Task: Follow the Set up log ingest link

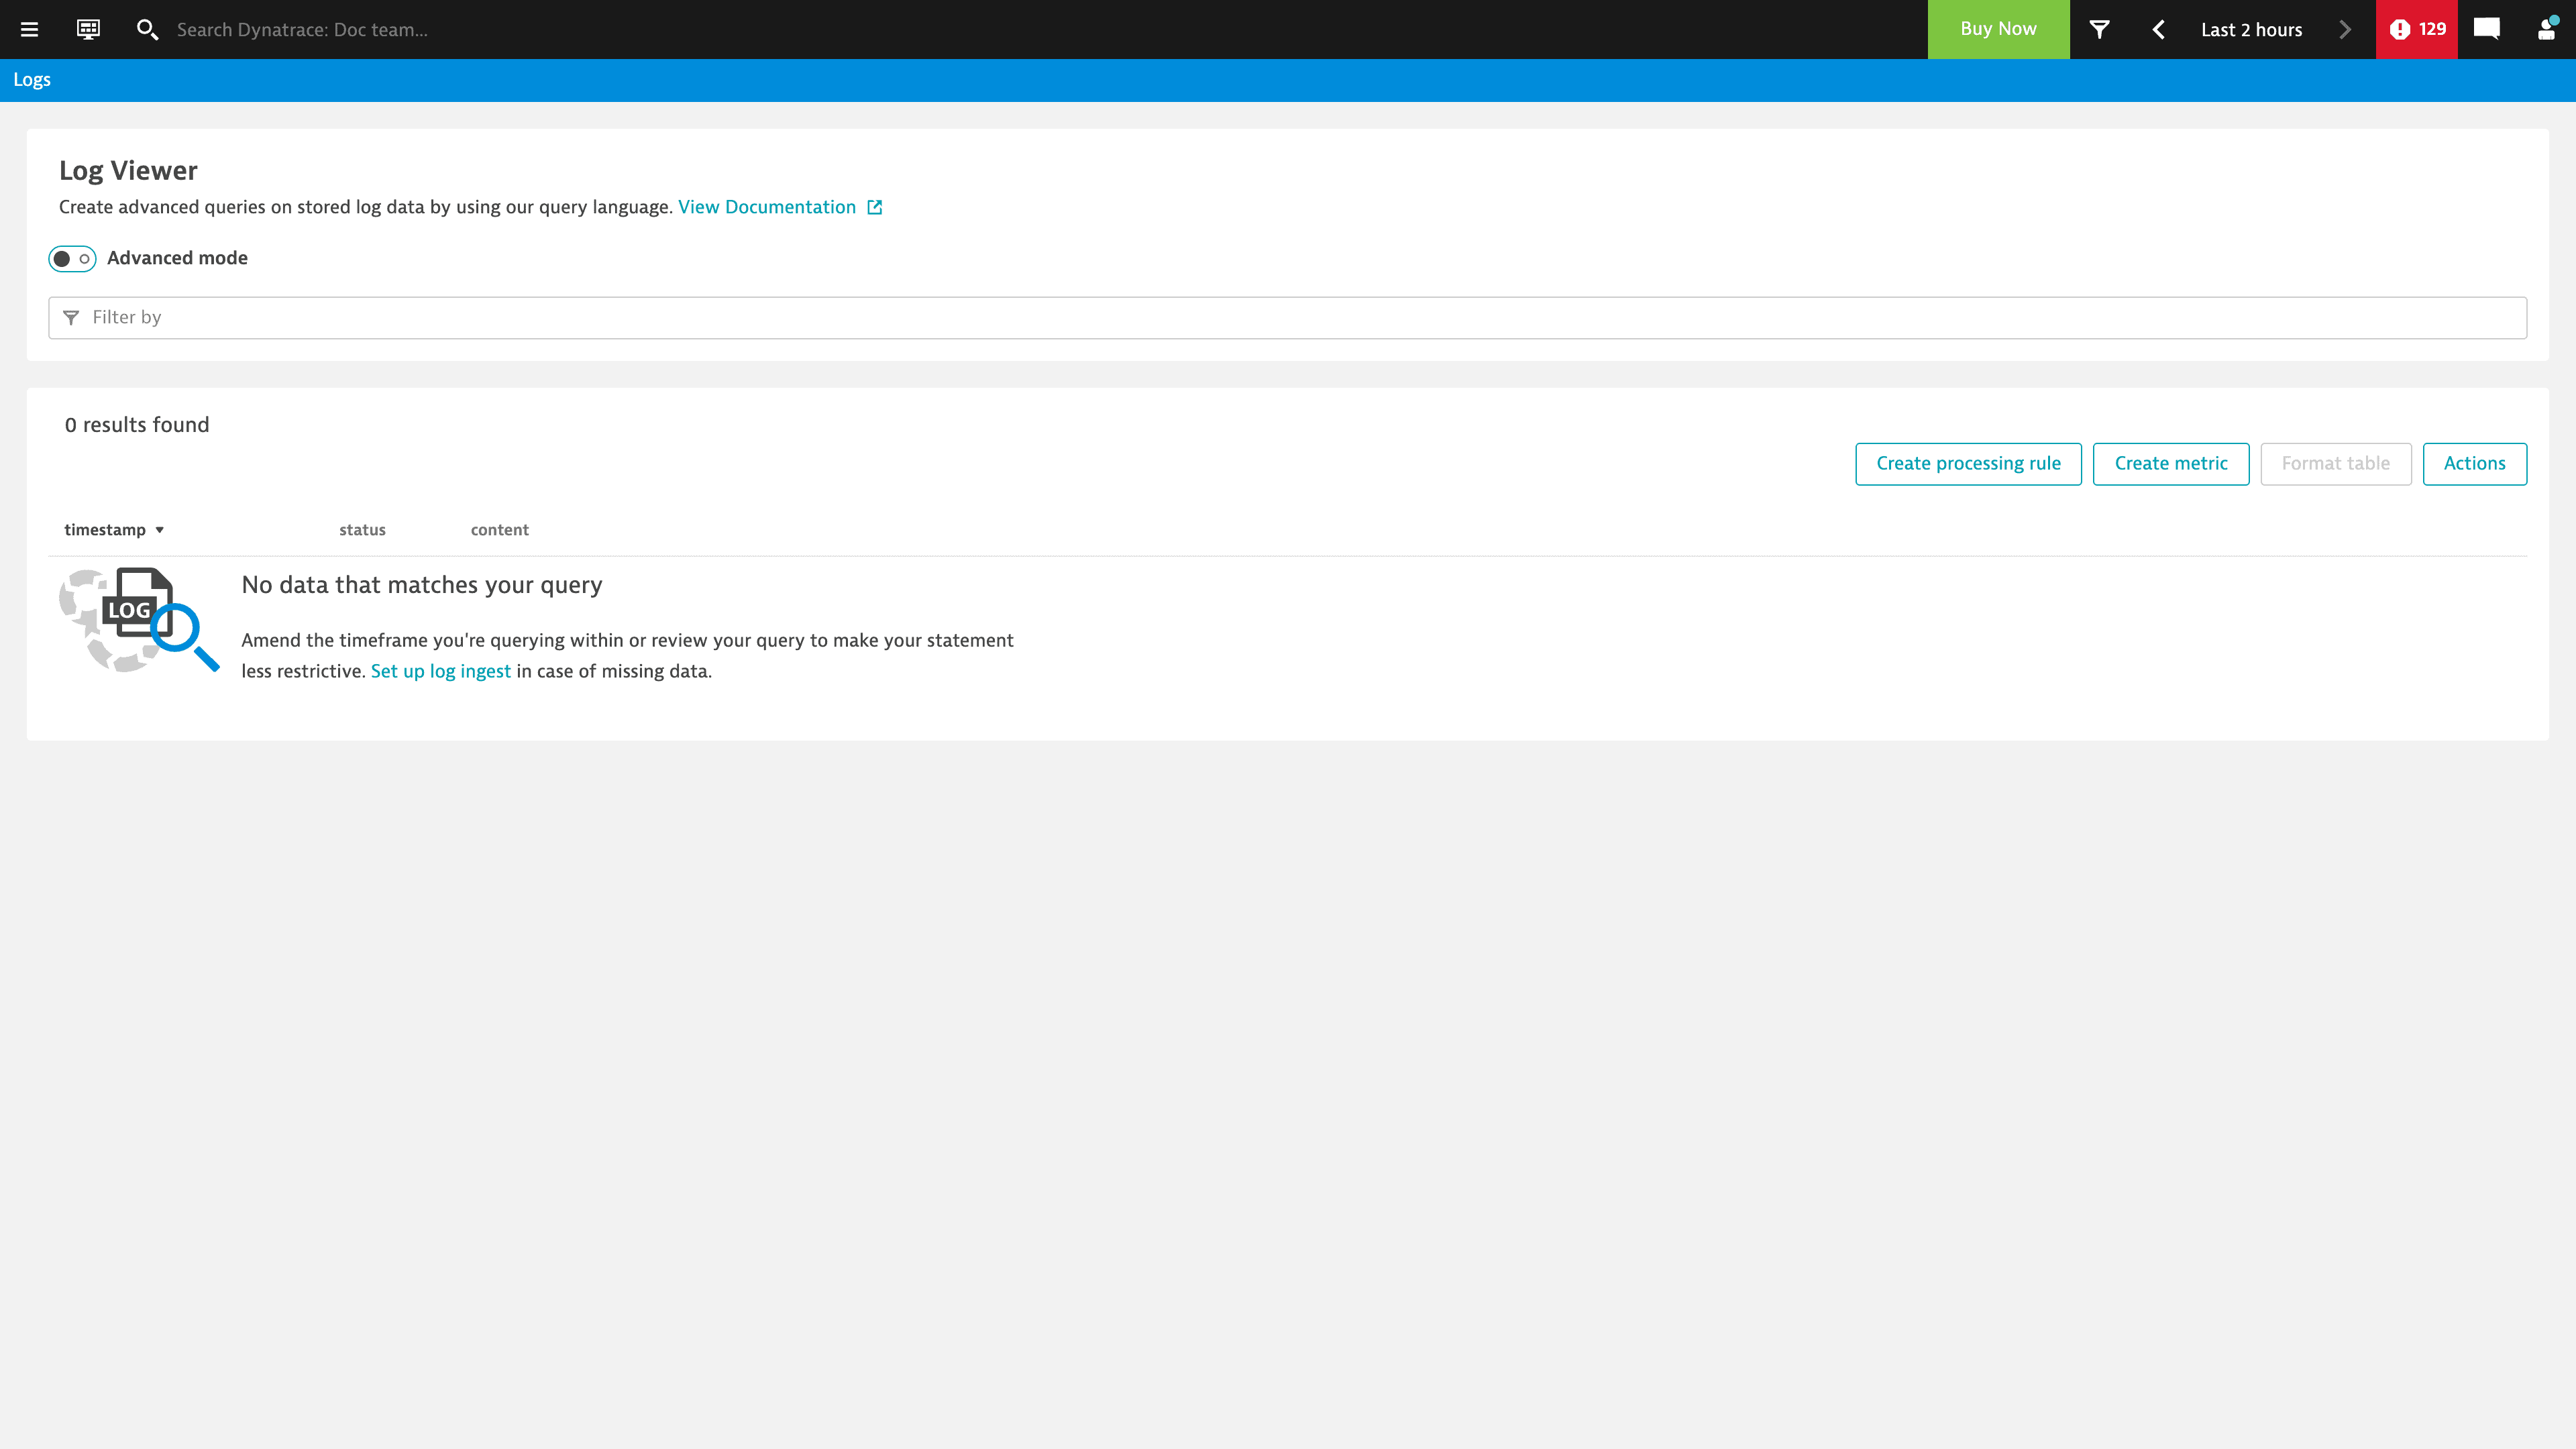Action: (x=440, y=671)
